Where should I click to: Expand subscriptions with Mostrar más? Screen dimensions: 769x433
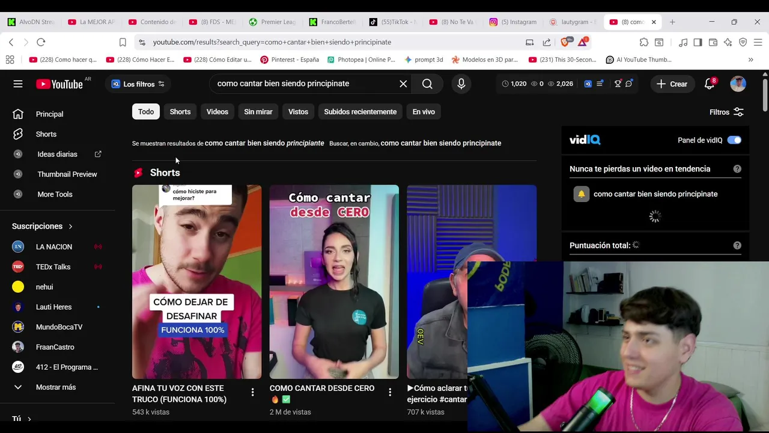tap(56, 387)
